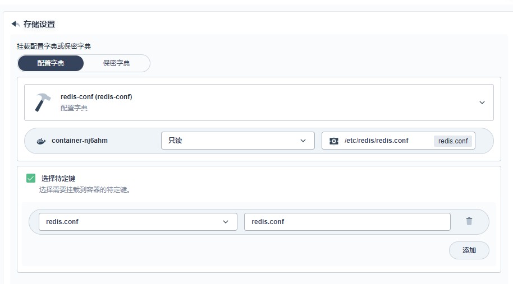This screenshot has width=513, height=284.
Task: Edit the redis.conf file path field
Action: [x=347, y=222]
